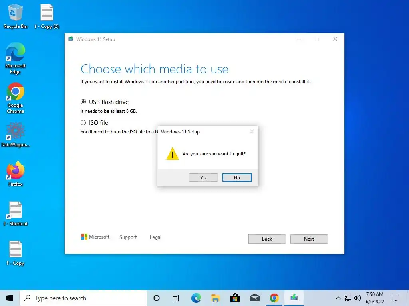This screenshot has width=409, height=306.
Task: Go Back in Windows 11 Setup
Action: click(267, 239)
